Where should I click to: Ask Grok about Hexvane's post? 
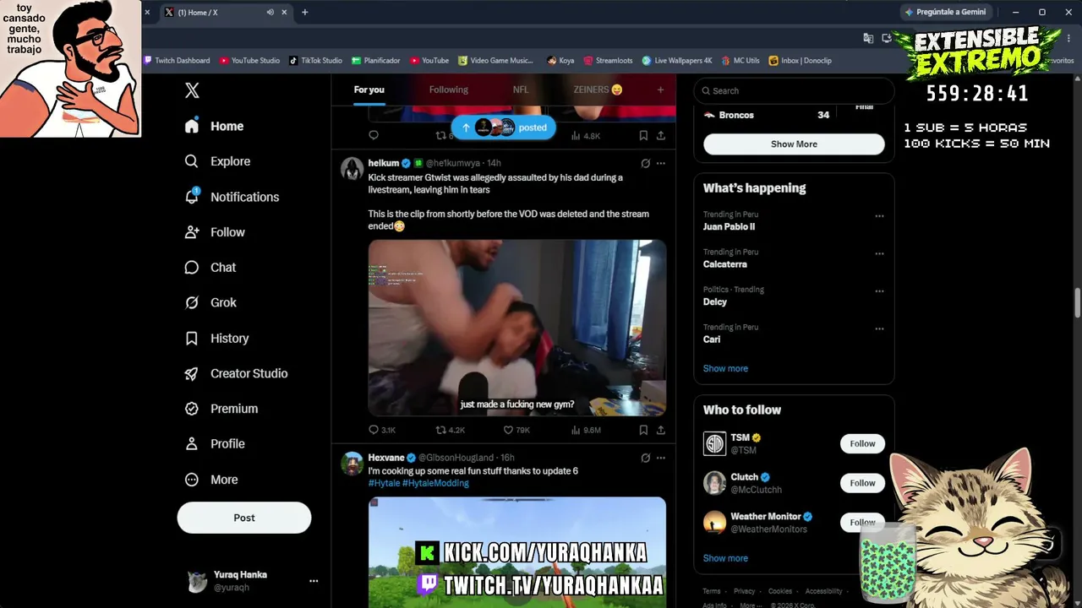coord(645,458)
